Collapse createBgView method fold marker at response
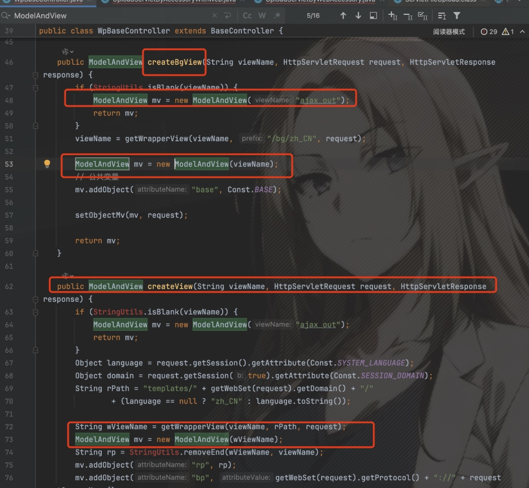 click(35, 75)
